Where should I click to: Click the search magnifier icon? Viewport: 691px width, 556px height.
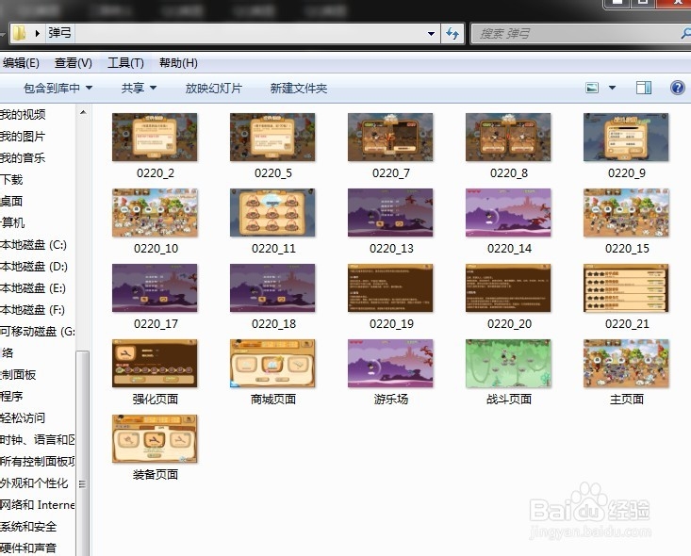(x=685, y=34)
